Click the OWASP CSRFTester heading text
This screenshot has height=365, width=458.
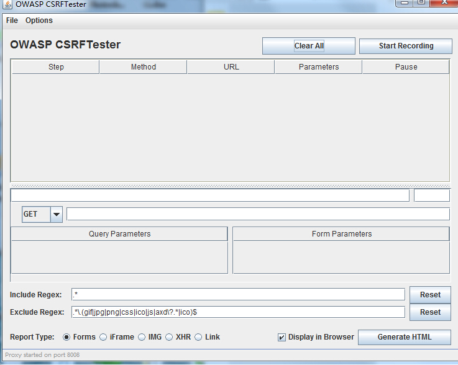pyautogui.click(x=65, y=45)
